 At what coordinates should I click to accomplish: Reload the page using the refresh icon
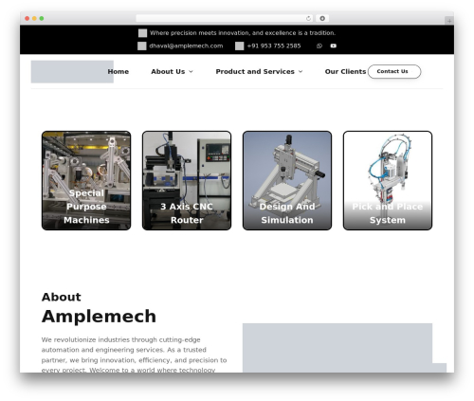click(x=308, y=18)
